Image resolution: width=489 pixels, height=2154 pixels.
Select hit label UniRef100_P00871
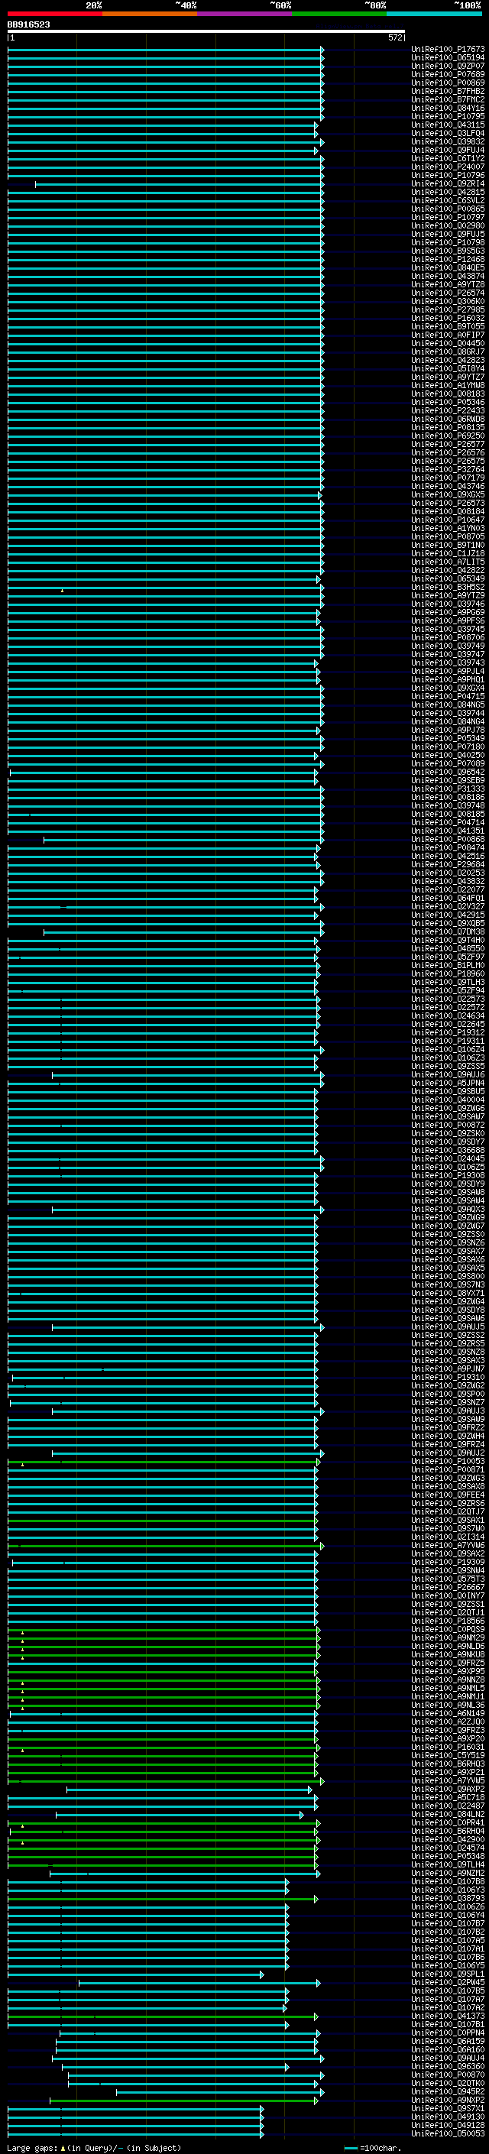click(448, 1470)
